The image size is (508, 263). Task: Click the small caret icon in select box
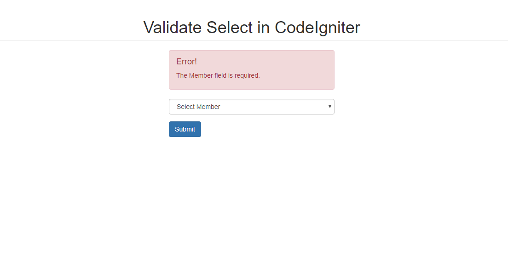pyautogui.click(x=330, y=107)
